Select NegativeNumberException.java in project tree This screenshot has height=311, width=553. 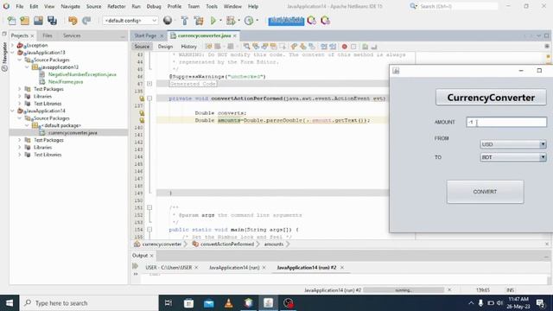click(82, 74)
